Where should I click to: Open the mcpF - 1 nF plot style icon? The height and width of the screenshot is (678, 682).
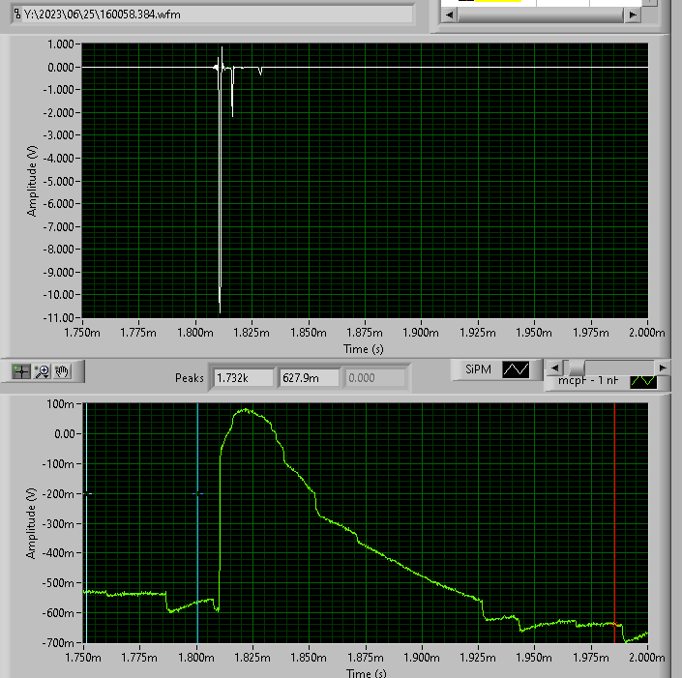(643, 382)
